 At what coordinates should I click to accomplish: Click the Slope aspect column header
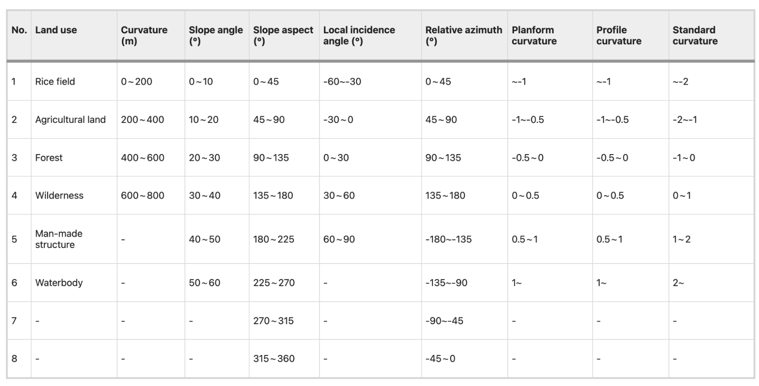pos(283,35)
